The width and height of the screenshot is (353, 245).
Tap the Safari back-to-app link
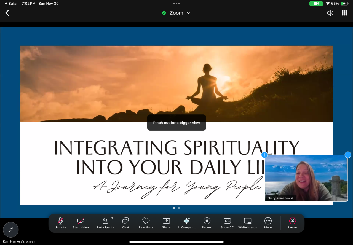pos(12,4)
